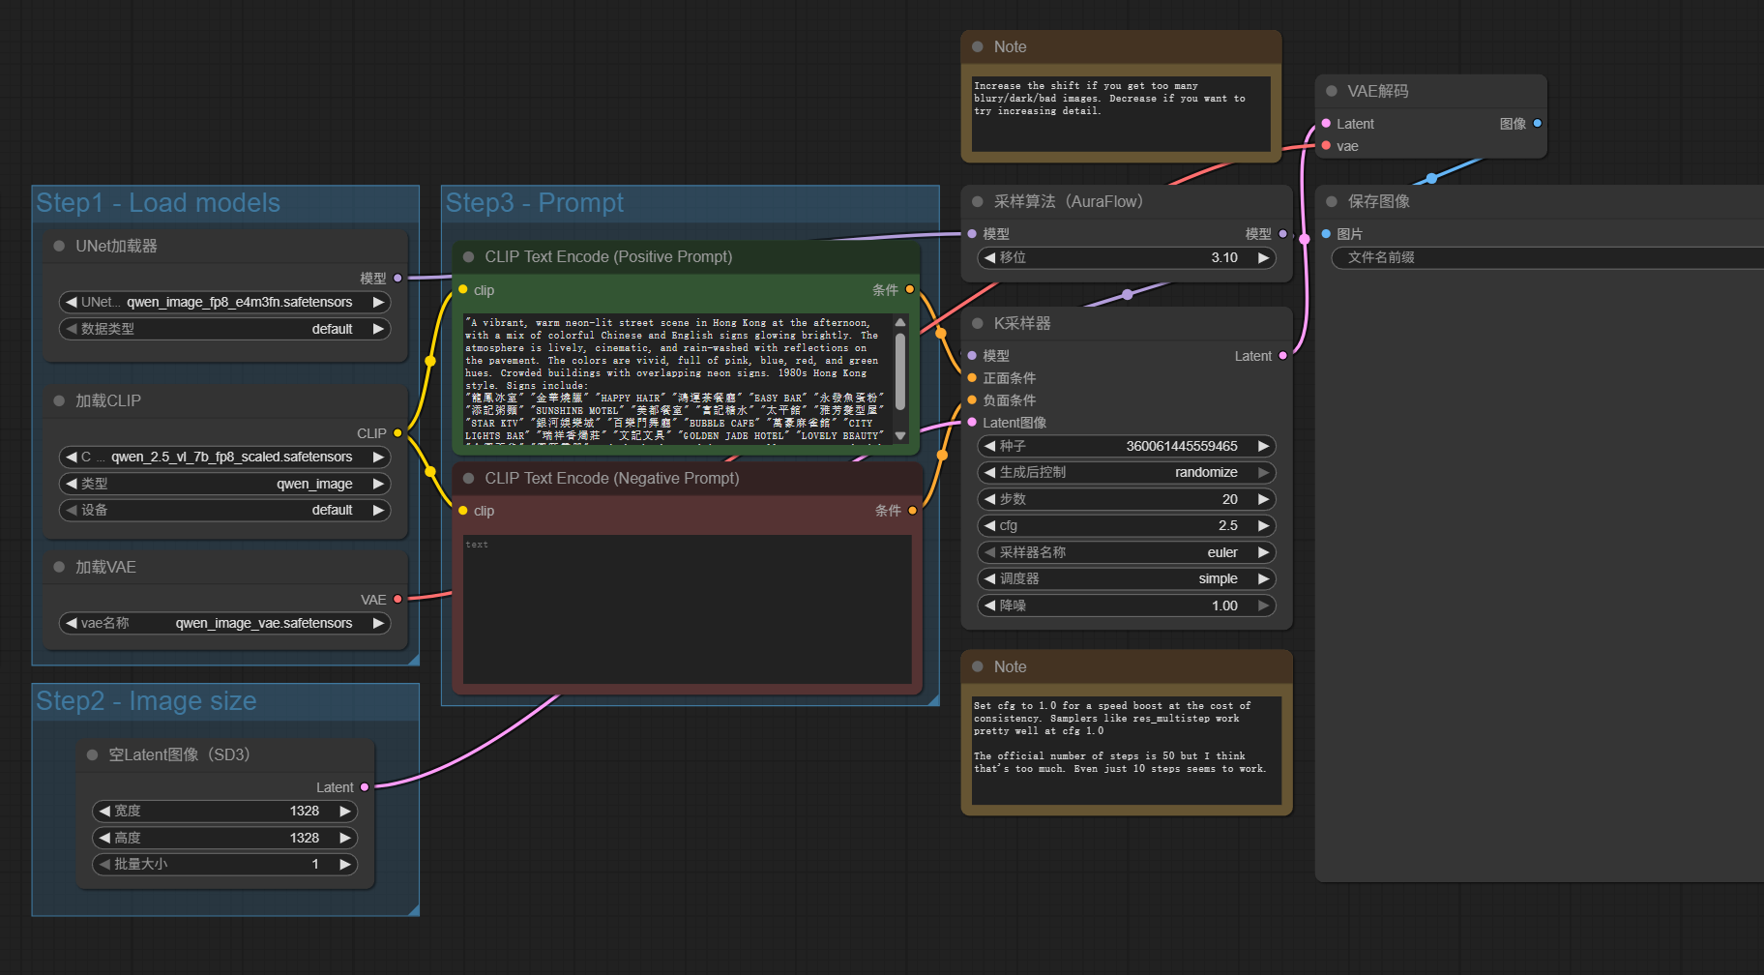This screenshot has width=1764, height=975.
Task: Click the K采样器 node's collapse dot
Action: (977, 323)
